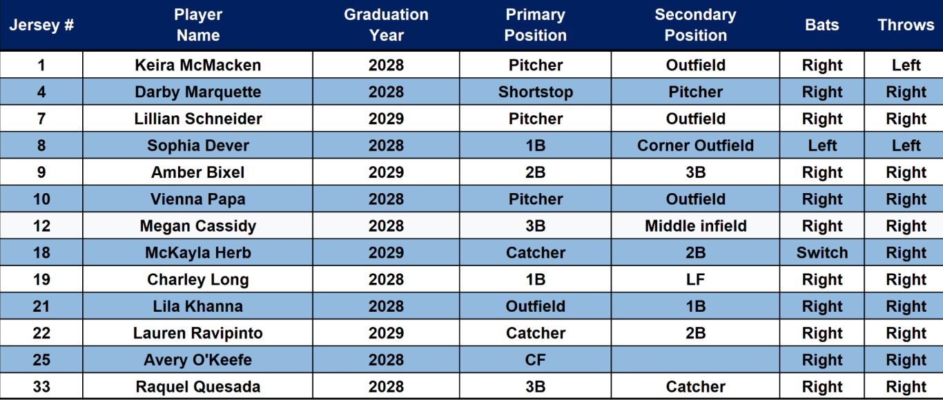Select Lillian Schneider's name cell
Screen dimensions: 943x400
click(x=198, y=119)
